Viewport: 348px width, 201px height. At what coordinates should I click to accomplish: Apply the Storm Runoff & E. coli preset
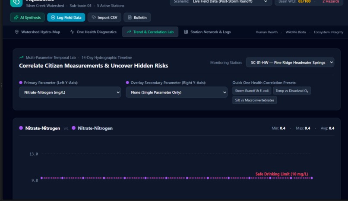click(252, 91)
